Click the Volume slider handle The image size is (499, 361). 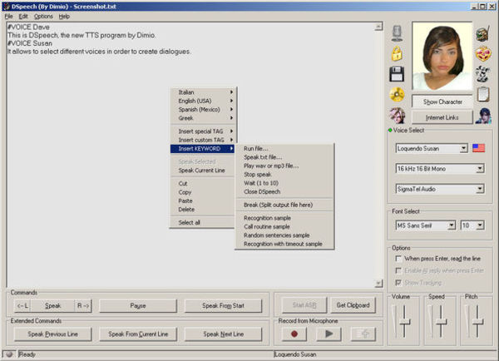(x=404, y=323)
